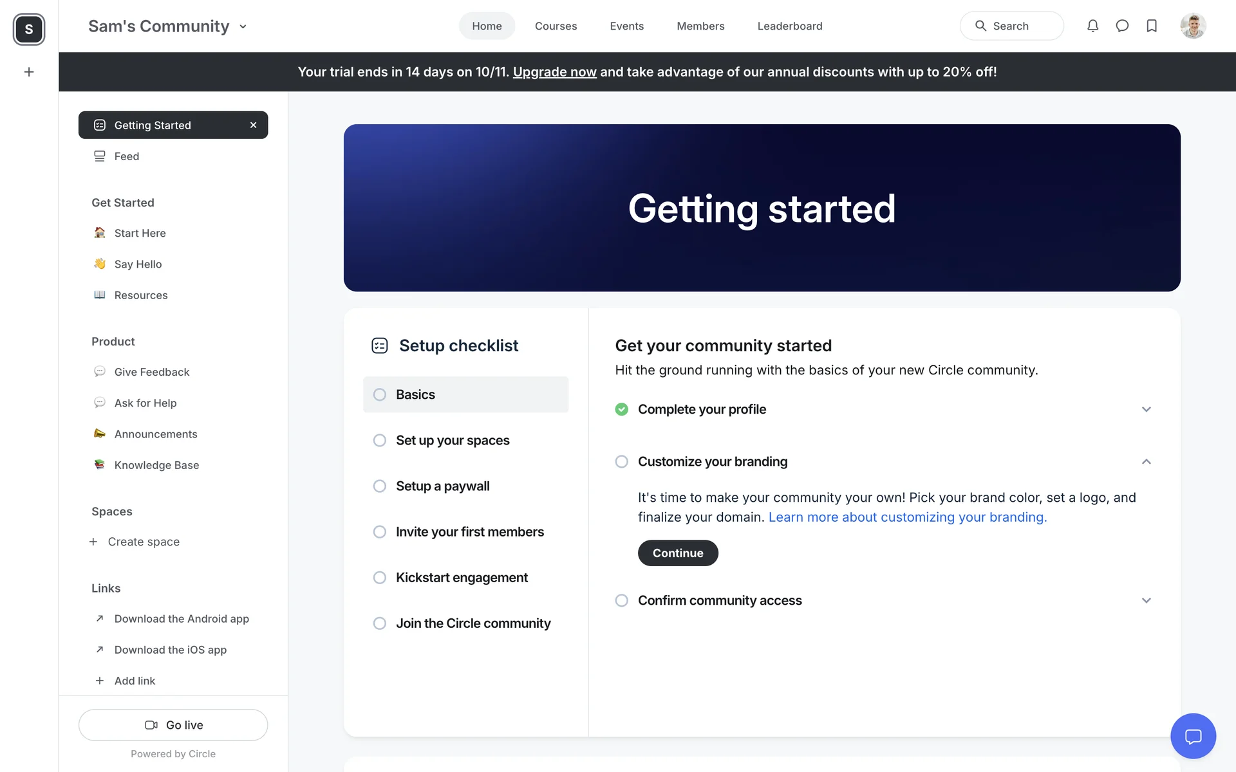Screen dimensions: 1236x772
Task: Toggle the Confirm community access circle
Action: (x=621, y=600)
